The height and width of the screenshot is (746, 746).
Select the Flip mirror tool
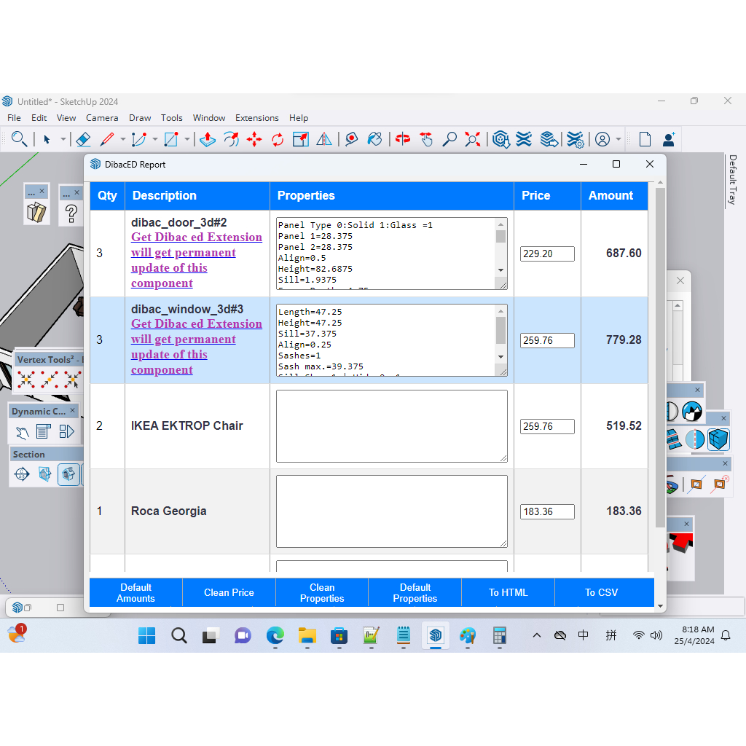pyautogui.click(x=324, y=139)
